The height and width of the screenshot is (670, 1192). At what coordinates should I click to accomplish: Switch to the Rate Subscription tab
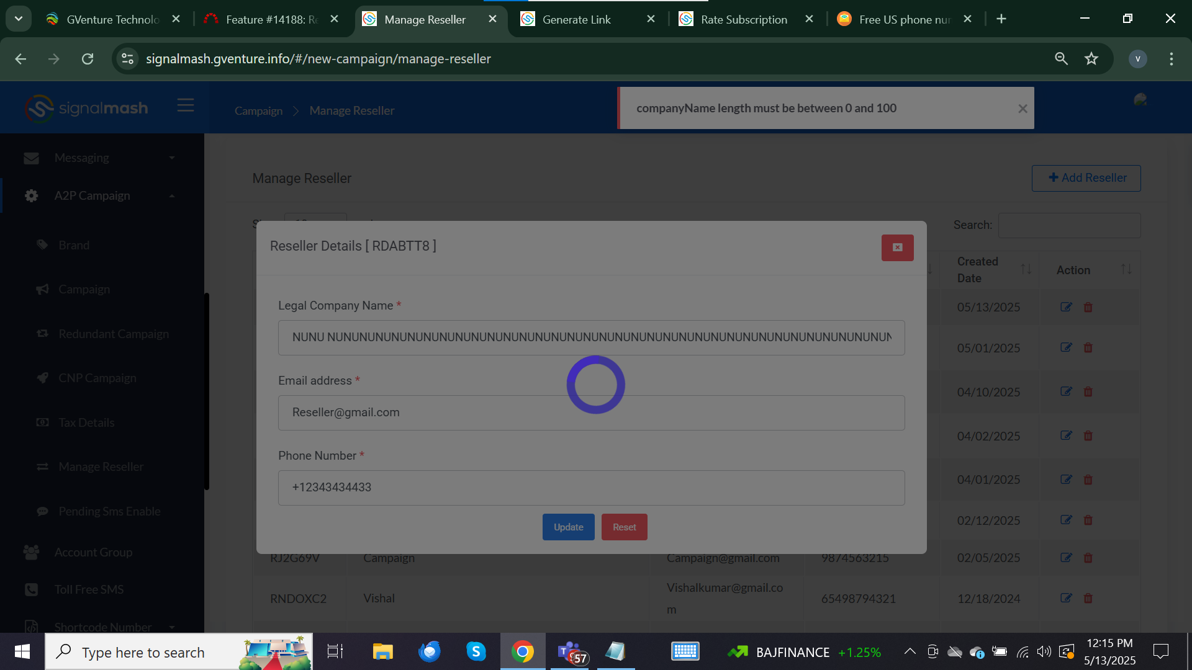743,19
